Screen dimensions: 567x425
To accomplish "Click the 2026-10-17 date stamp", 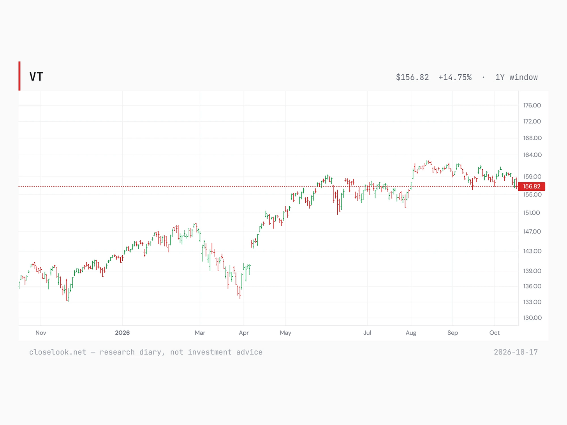I will (516, 352).
